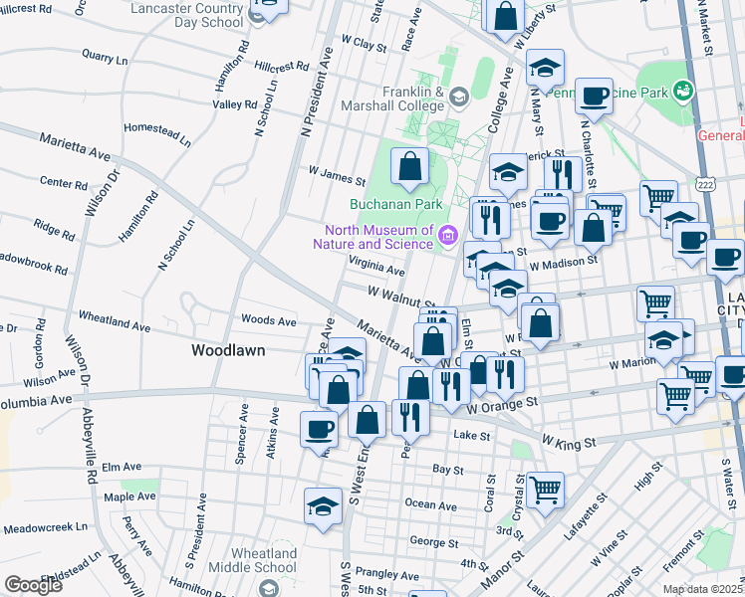Screen dimensions: 745x597
Task: Select the Prangley Ave street label
Action: pos(387,574)
